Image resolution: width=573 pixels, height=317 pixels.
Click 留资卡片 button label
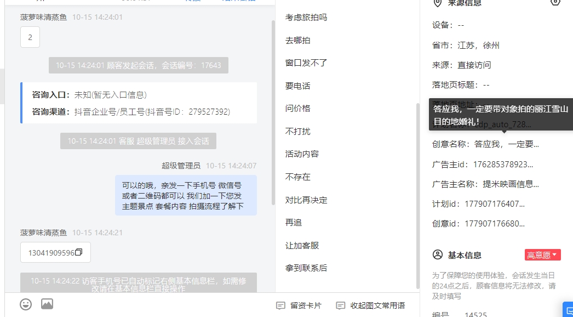pos(306,305)
